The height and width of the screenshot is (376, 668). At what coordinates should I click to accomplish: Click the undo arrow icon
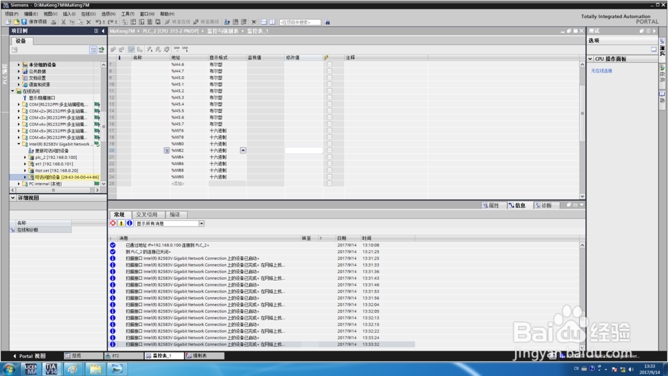tap(98, 22)
